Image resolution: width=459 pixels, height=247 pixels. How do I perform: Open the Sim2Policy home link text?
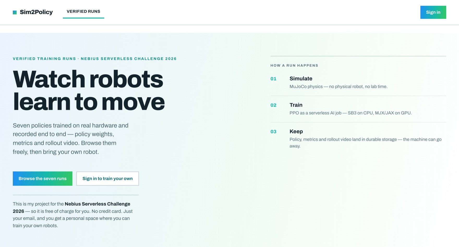click(36, 12)
